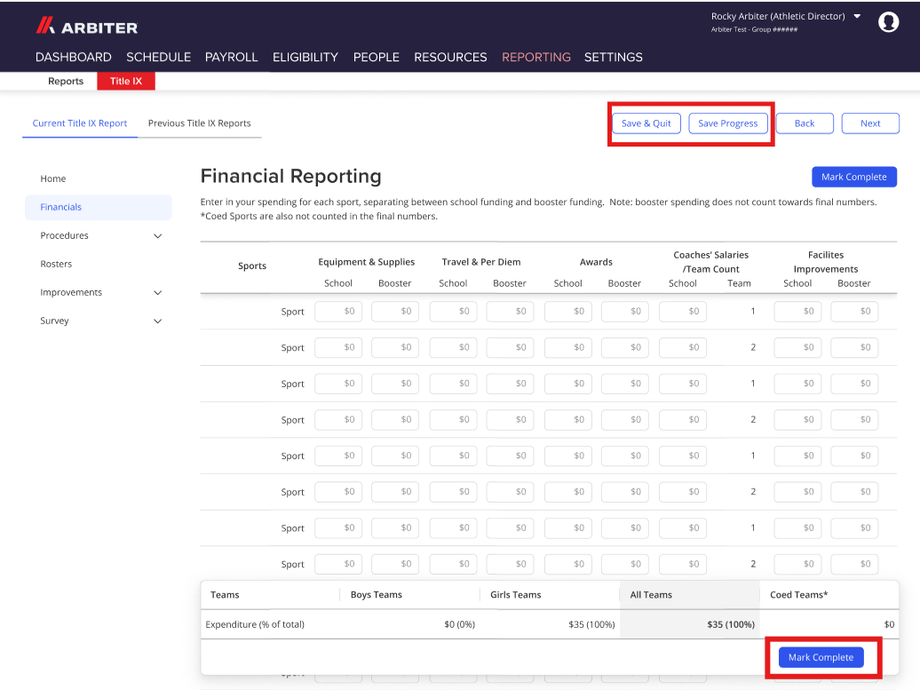Click the Expenditure (% of total) label

pyautogui.click(x=255, y=624)
